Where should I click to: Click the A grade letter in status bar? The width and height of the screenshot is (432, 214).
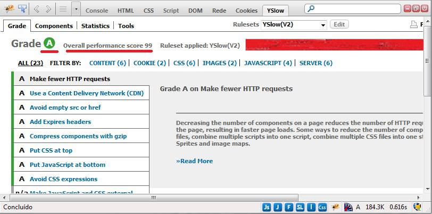(x=358, y=207)
